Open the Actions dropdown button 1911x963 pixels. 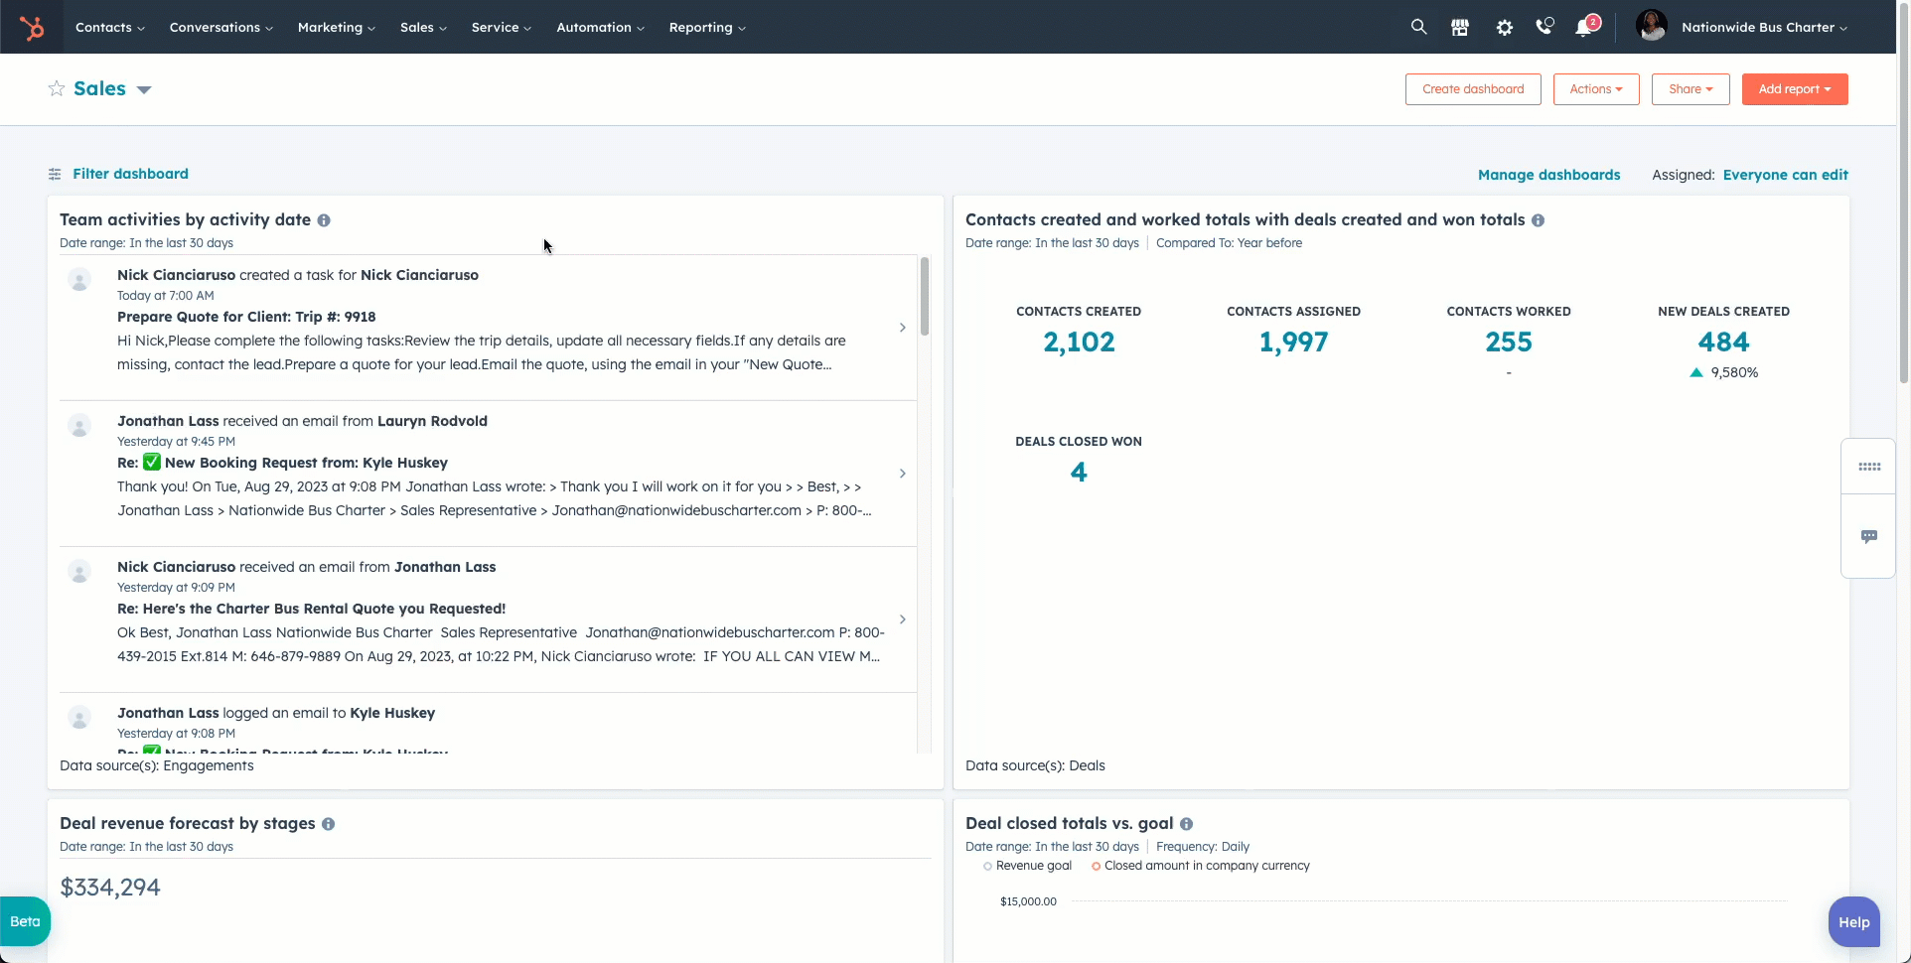pyautogui.click(x=1595, y=89)
